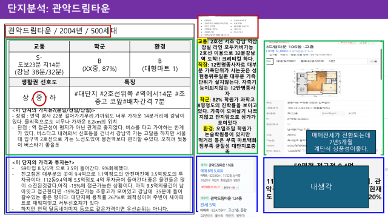Click the highlighted 직장: label in the notes

[203, 65]
